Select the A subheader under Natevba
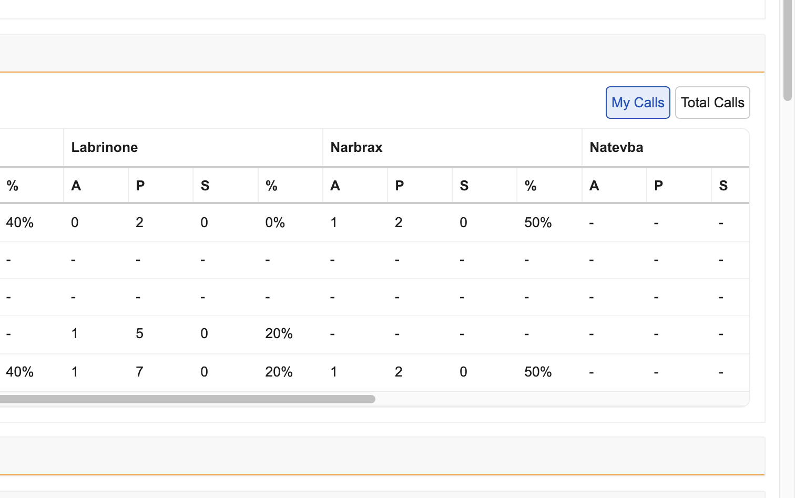The image size is (795, 498). point(594,186)
